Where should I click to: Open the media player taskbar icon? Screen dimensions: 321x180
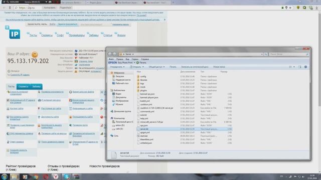click(x=25, y=176)
